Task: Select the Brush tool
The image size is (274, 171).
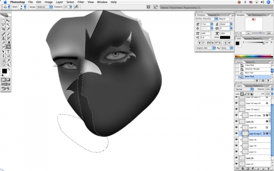Action: (8, 34)
